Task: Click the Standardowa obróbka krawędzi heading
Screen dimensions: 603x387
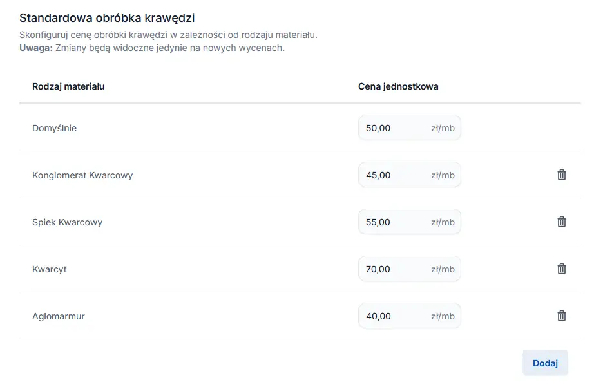Action: tap(107, 18)
